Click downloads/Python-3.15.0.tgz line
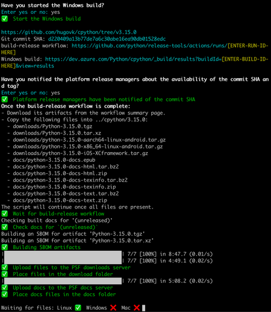This screenshot has width=271, height=312. pos(53,127)
